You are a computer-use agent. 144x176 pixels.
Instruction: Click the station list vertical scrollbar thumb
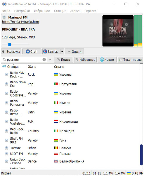coord(141,155)
